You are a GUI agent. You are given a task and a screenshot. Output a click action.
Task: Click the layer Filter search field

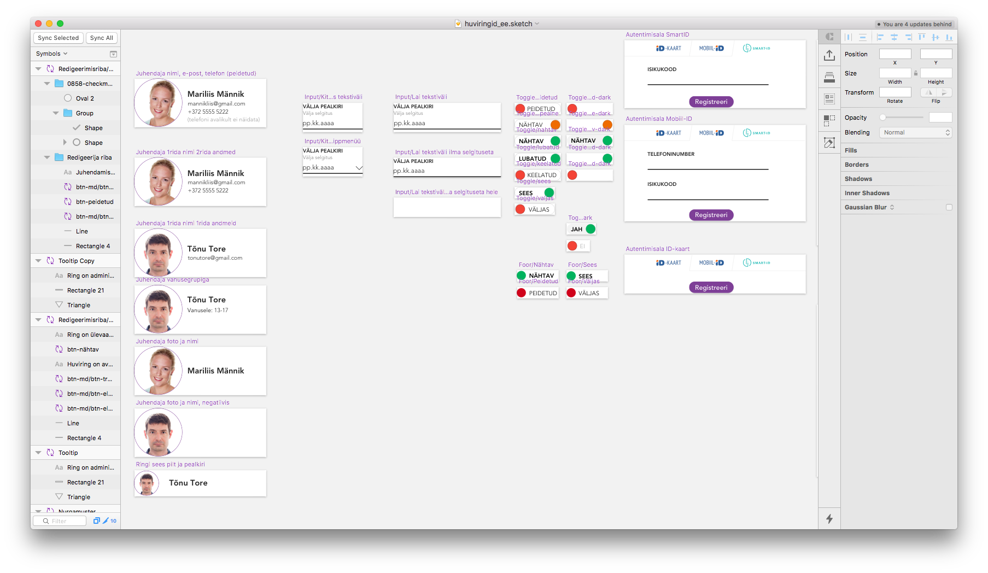pos(60,521)
